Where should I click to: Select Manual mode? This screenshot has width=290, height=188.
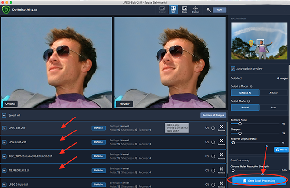[245, 108]
